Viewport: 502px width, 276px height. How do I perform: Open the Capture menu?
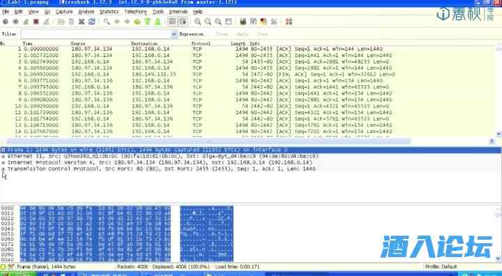pyautogui.click(x=64, y=12)
